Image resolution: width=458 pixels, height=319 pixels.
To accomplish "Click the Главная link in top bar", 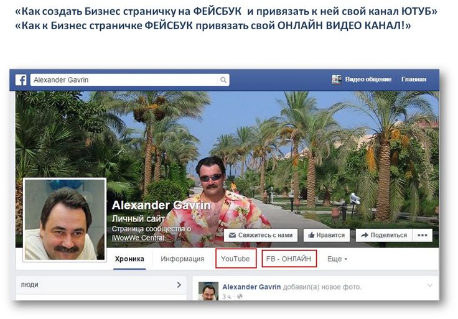I will [x=414, y=79].
